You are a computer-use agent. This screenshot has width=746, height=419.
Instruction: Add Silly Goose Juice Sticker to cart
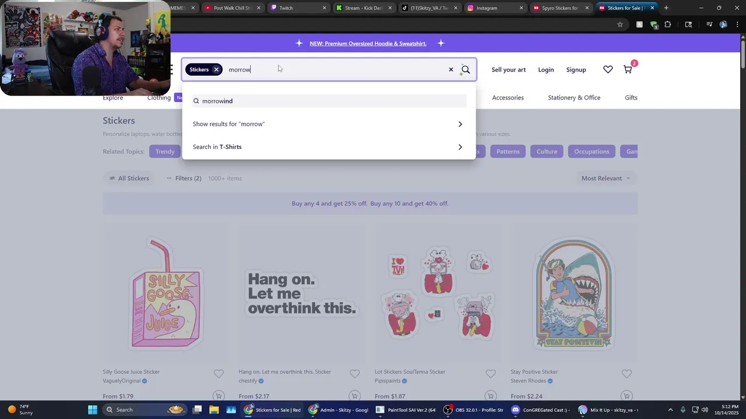click(x=219, y=396)
